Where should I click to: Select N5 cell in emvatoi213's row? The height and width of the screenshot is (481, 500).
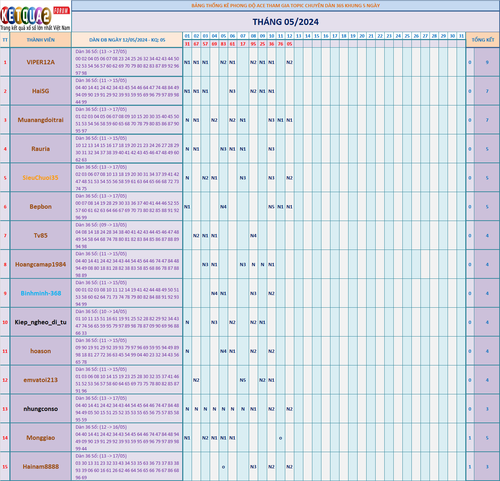243,380
